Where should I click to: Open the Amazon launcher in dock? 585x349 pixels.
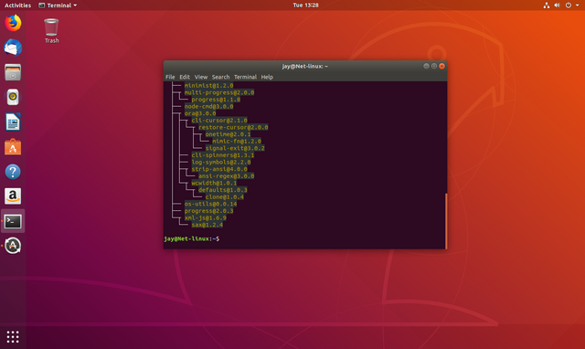coord(13,196)
